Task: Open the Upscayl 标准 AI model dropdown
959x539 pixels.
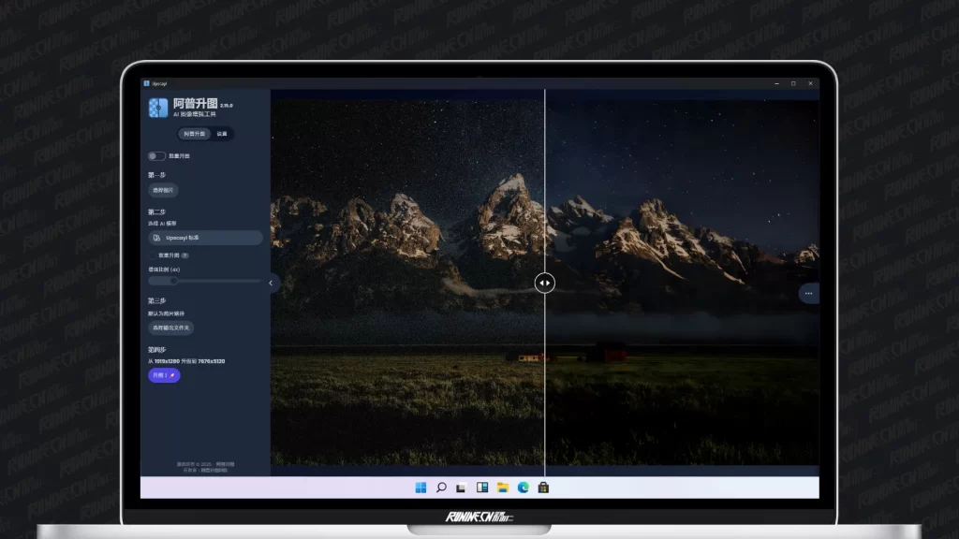Action: click(x=204, y=238)
